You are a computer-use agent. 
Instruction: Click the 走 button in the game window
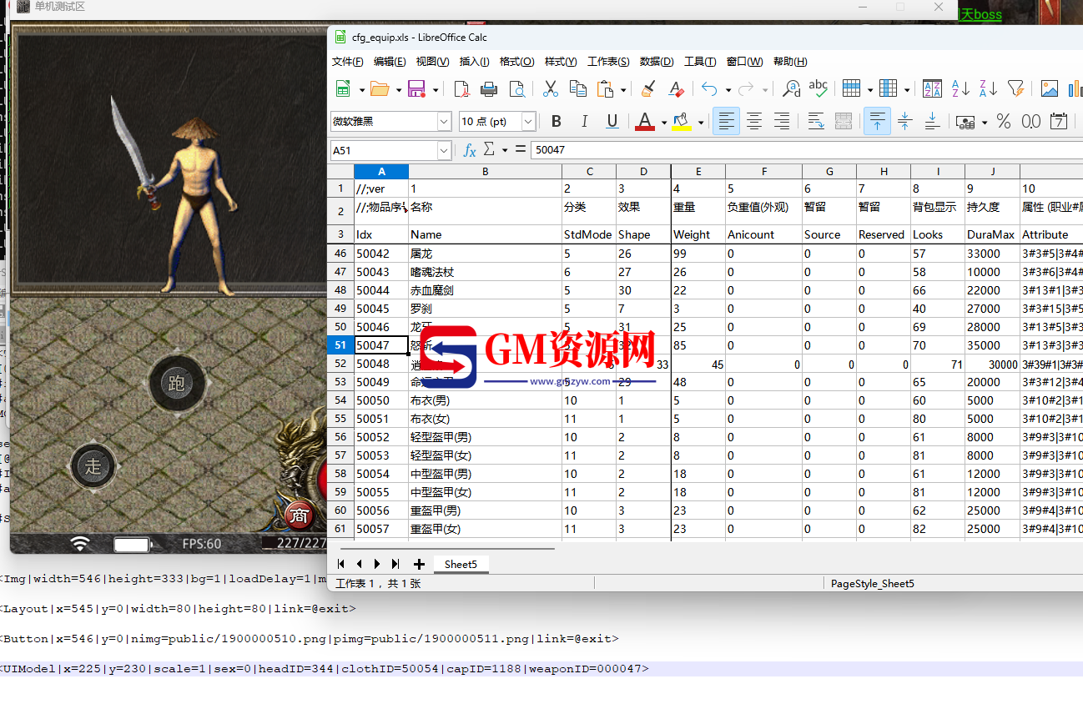click(x=93, y=467)
